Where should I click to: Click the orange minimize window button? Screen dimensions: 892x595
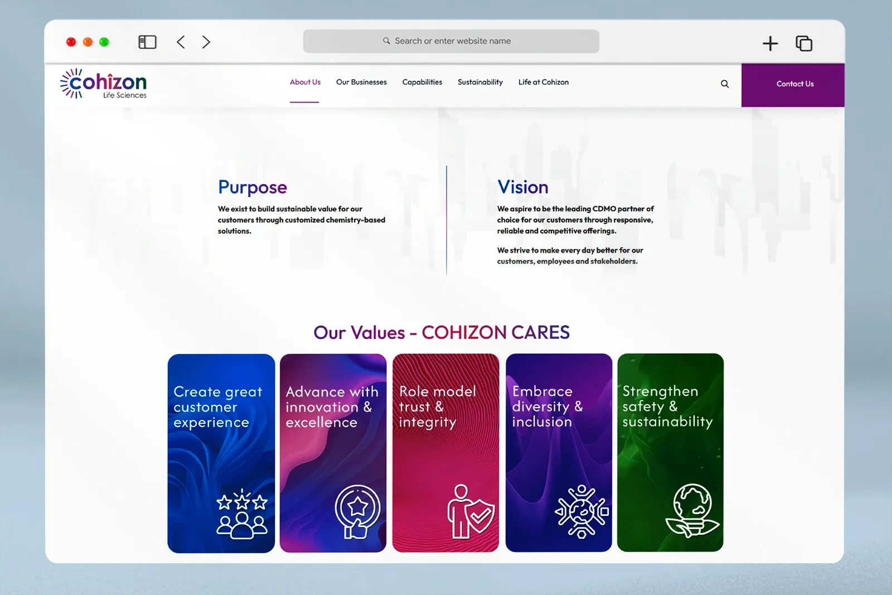88,42
